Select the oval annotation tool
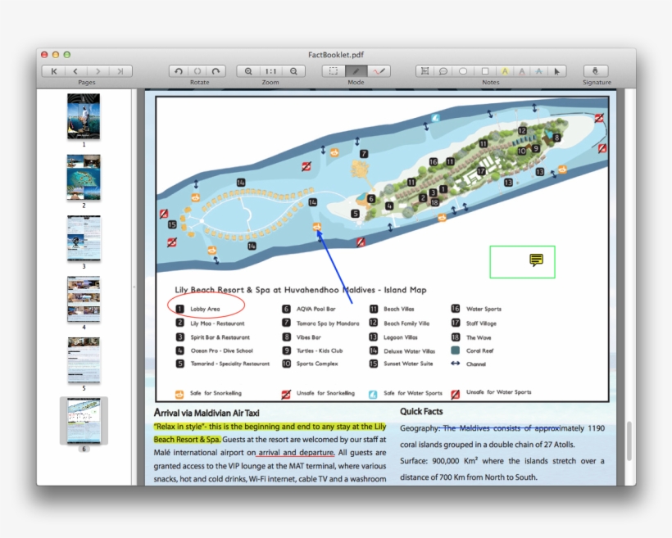Screen dimensions: 672x538 pyautogui.click(x=463, y=71)
